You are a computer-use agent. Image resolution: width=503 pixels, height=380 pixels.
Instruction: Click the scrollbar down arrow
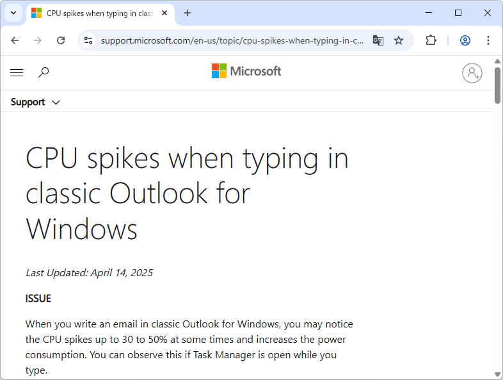[498, 374]
